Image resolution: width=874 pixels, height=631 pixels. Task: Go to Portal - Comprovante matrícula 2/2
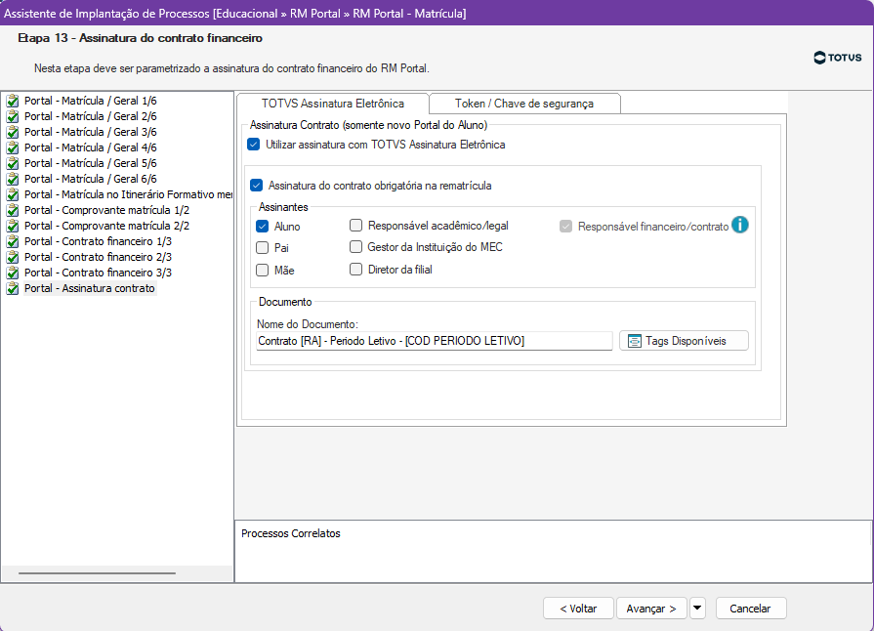click(107, 226)
